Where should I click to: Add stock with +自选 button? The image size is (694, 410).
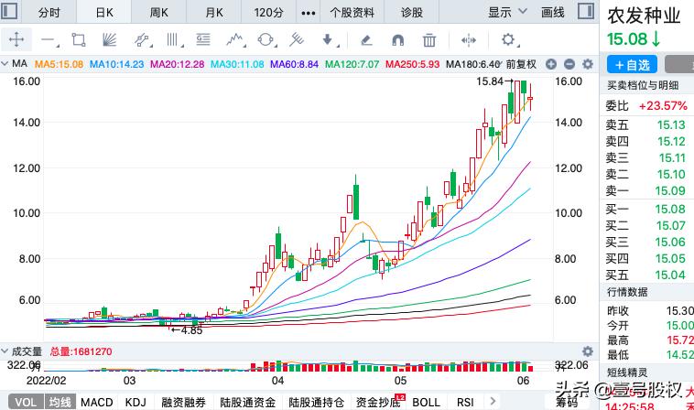(632, 65)
